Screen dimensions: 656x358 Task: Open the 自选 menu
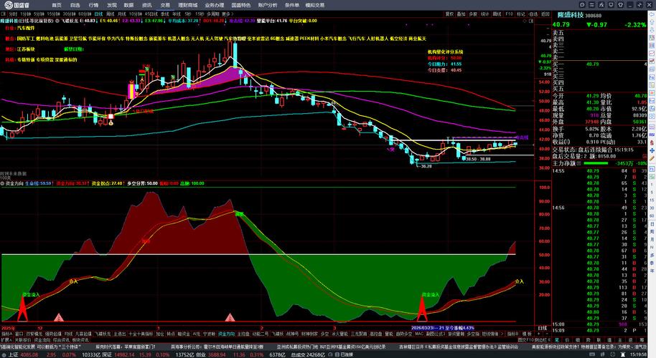pyautogui.click(x=75, y=5)
